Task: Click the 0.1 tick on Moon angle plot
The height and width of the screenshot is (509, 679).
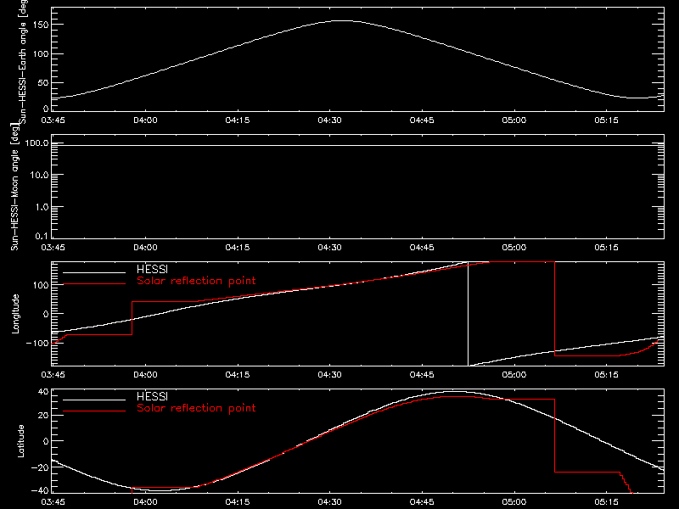Action: [x=42, y=236]
